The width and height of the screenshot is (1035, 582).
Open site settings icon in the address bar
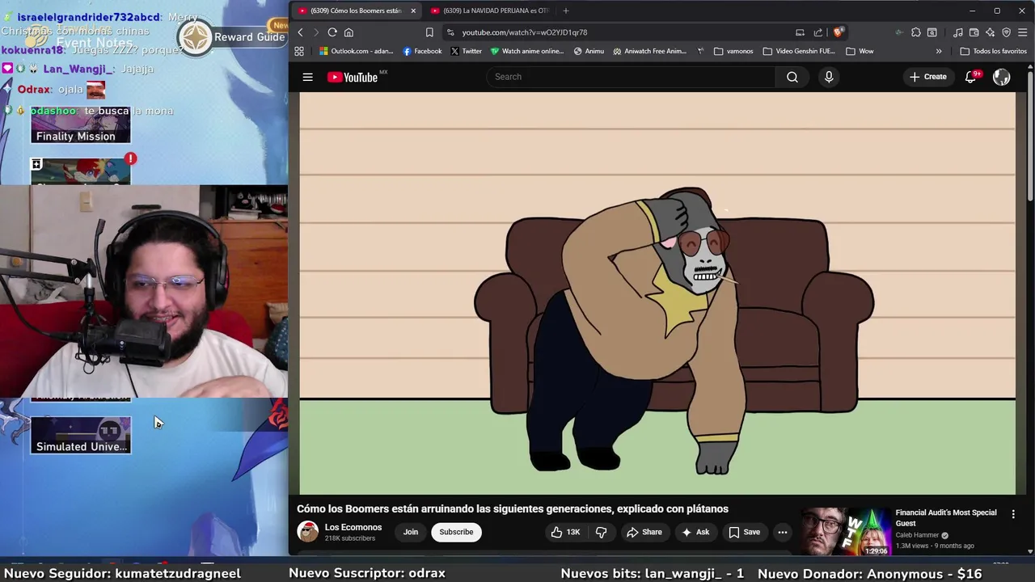(x=450, y=32)
